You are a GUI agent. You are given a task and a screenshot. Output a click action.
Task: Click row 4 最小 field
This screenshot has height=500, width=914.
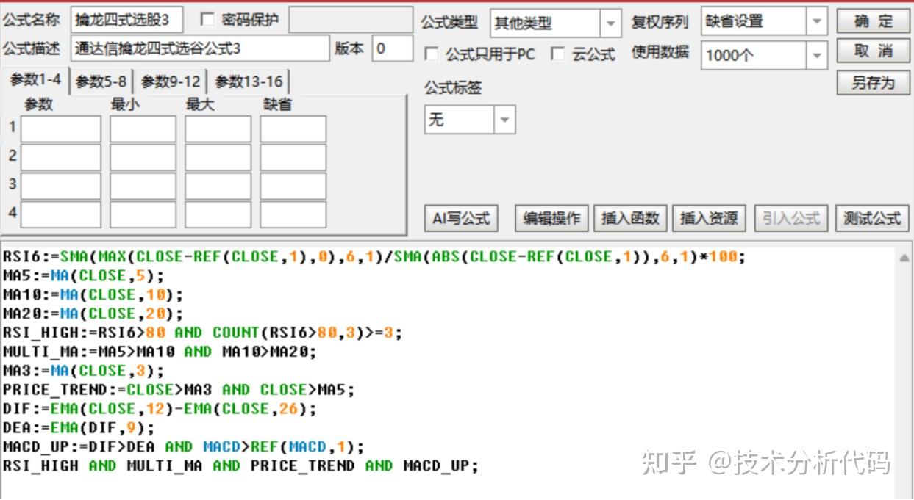[143, 215]
